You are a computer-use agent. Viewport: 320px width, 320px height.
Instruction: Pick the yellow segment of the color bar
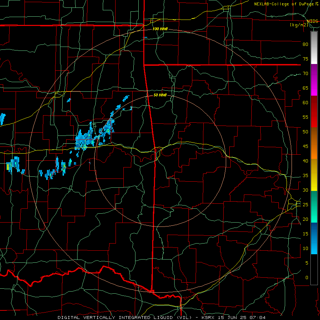(314, 175)
